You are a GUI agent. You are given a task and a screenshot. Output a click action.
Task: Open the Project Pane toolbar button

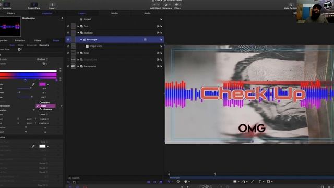tap(34, 6)
